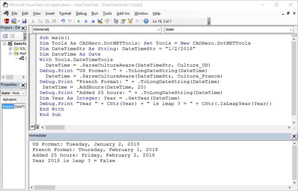Undo the last action
Viewport: 298px width, 191px height.
(x=63, y=21)
